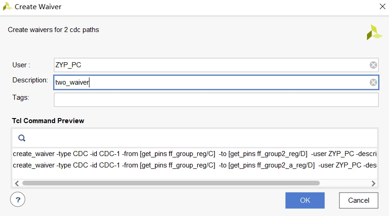Image resolution: width=389 pixels, height=216 pixels.
Task: Close the Create Waiver dialog window
Action: click(x=382, y=6)
